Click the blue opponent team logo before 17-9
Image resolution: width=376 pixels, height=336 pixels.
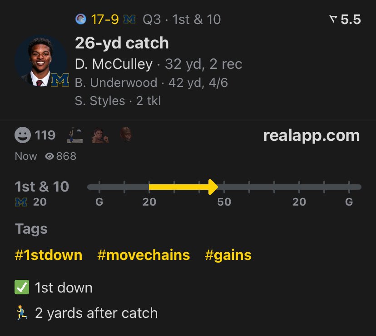81,19
